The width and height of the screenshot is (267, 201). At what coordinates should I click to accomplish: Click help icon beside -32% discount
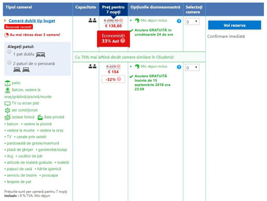[x=119, y=79]
